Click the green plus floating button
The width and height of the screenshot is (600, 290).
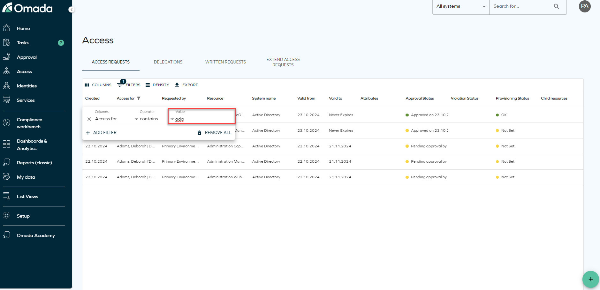point(590,279)
